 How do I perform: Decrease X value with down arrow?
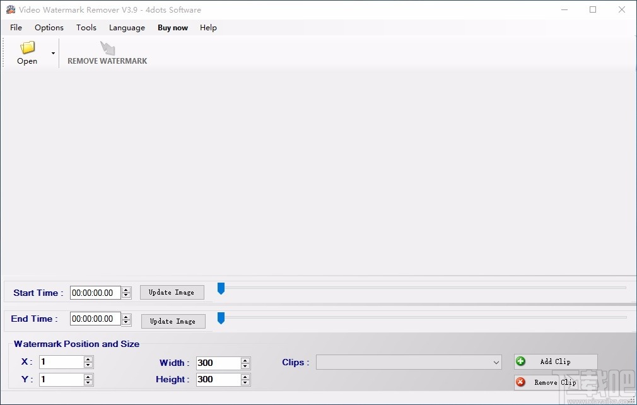pyautogui.click(x=88, y=365)
